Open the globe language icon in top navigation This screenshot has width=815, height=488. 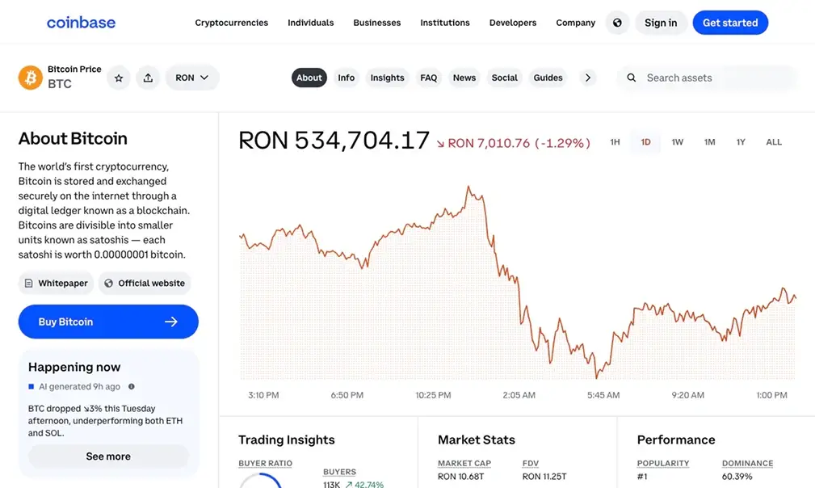(617, 22)
